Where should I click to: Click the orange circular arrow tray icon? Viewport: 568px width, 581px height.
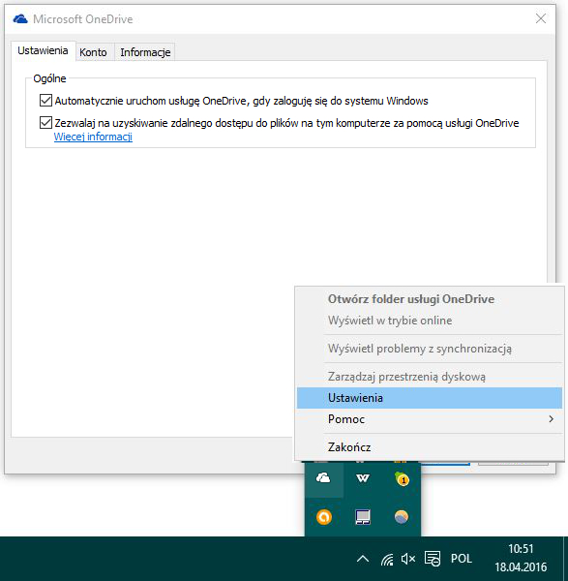pyautogui.click(x=324, y=517)
